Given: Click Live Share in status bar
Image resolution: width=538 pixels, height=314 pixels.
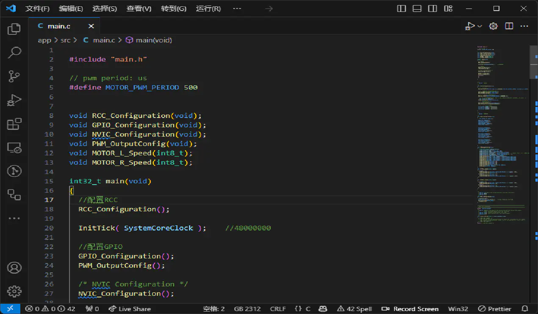Looking at the screenshot, I should pos(130,309).
